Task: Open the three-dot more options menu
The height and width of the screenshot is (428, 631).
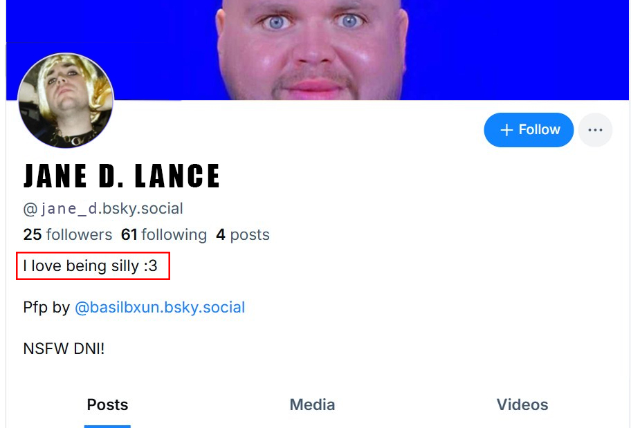Action: coord(595,130)
